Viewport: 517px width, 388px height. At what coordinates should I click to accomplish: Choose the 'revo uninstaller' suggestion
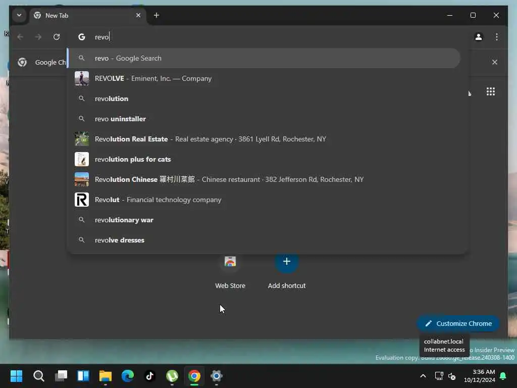[264, 119]
